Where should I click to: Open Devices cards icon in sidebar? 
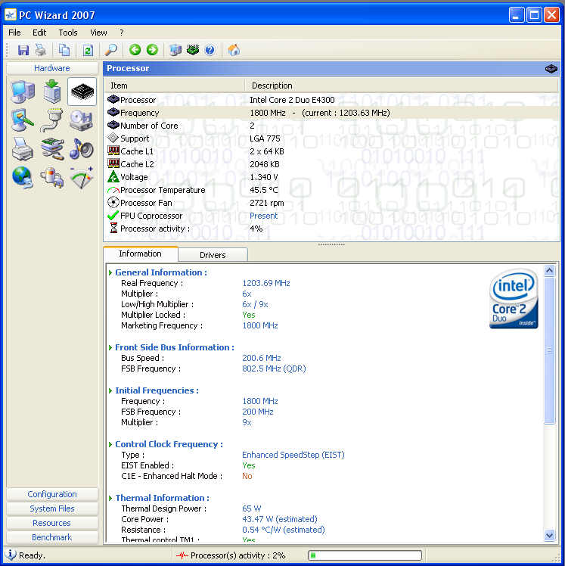(x=52, y=149)
